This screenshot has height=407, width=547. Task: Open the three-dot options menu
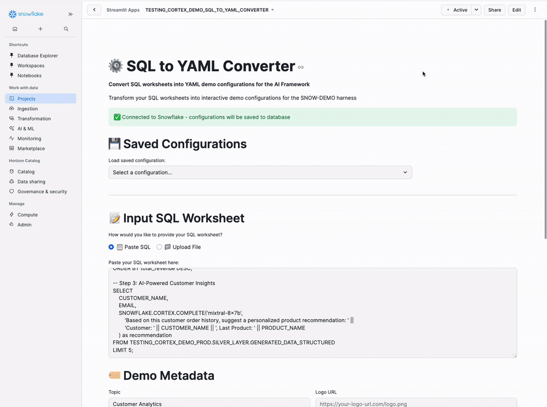click(x=535, y=9)
